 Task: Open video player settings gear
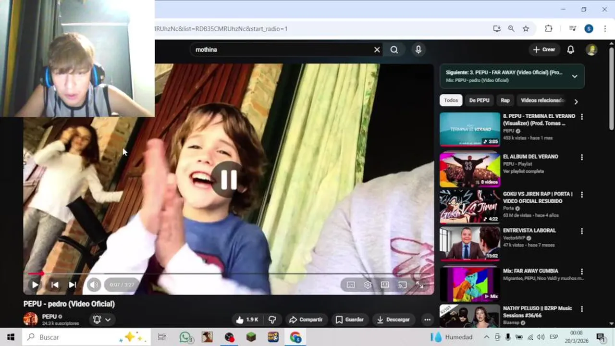(x=368, y=285)
